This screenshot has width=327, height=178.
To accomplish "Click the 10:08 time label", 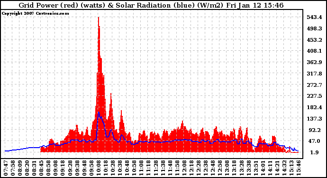I will pos(99,168).
